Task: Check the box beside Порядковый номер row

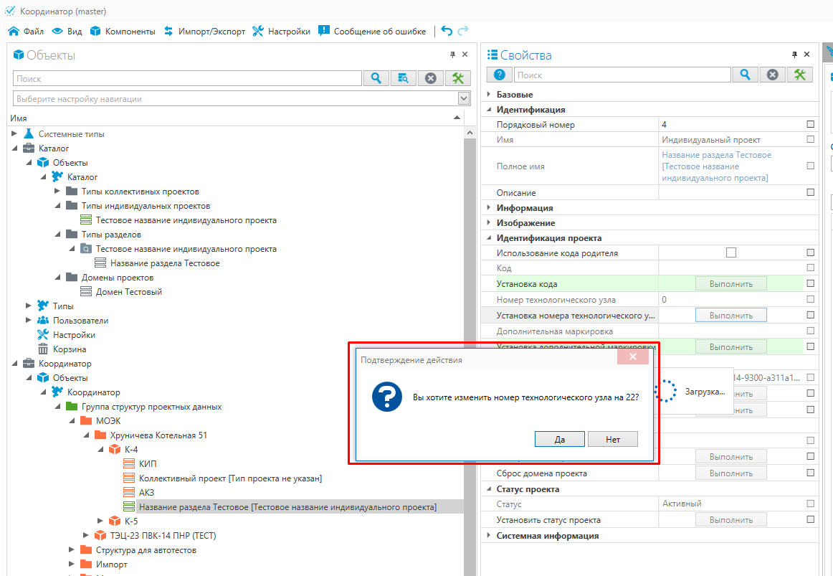Action: tap(811, 124)
